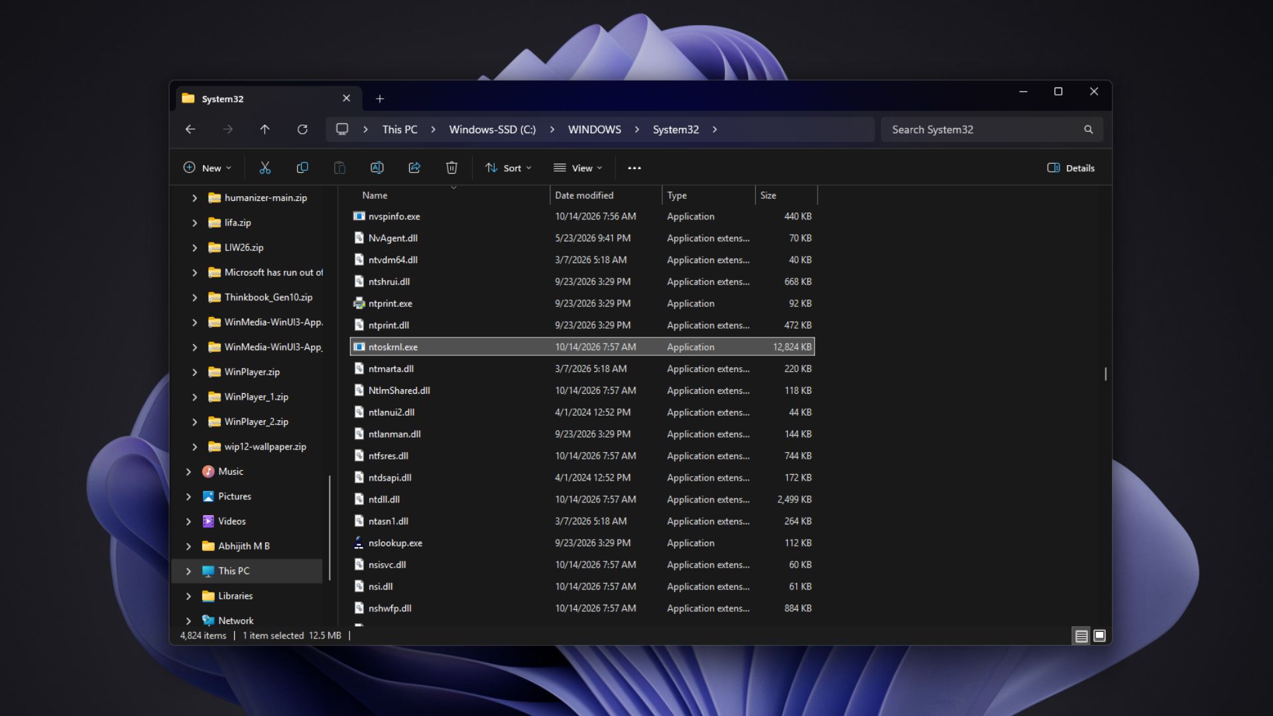Click the Share icon in toolbar
This screenshot has height=716, width=1273.
(414, 168)
